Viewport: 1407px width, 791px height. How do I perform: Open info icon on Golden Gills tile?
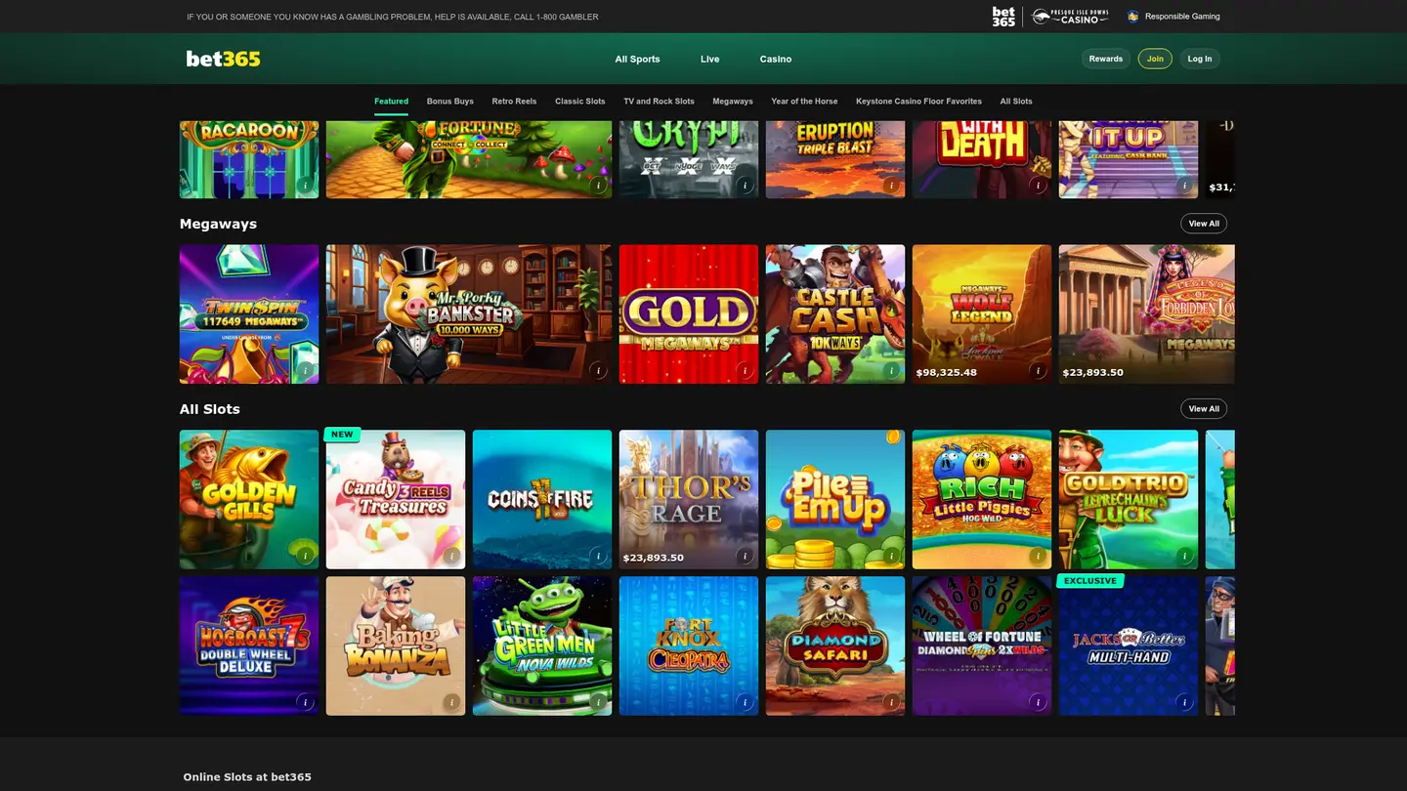305,556
